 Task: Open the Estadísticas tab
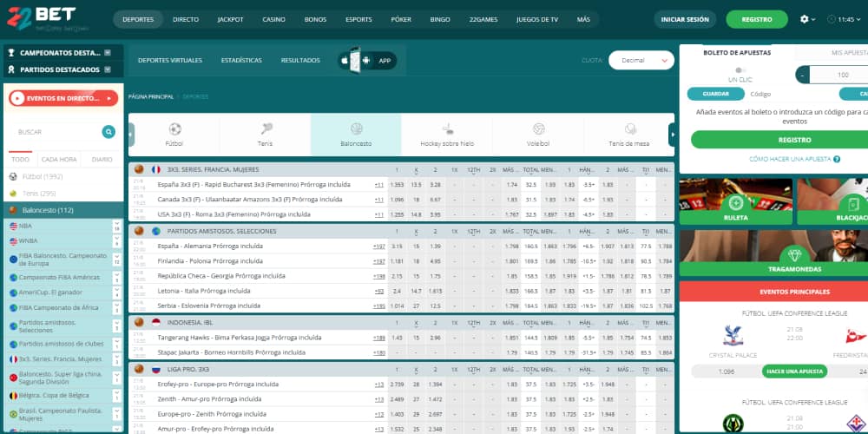(x=241, y=61)
